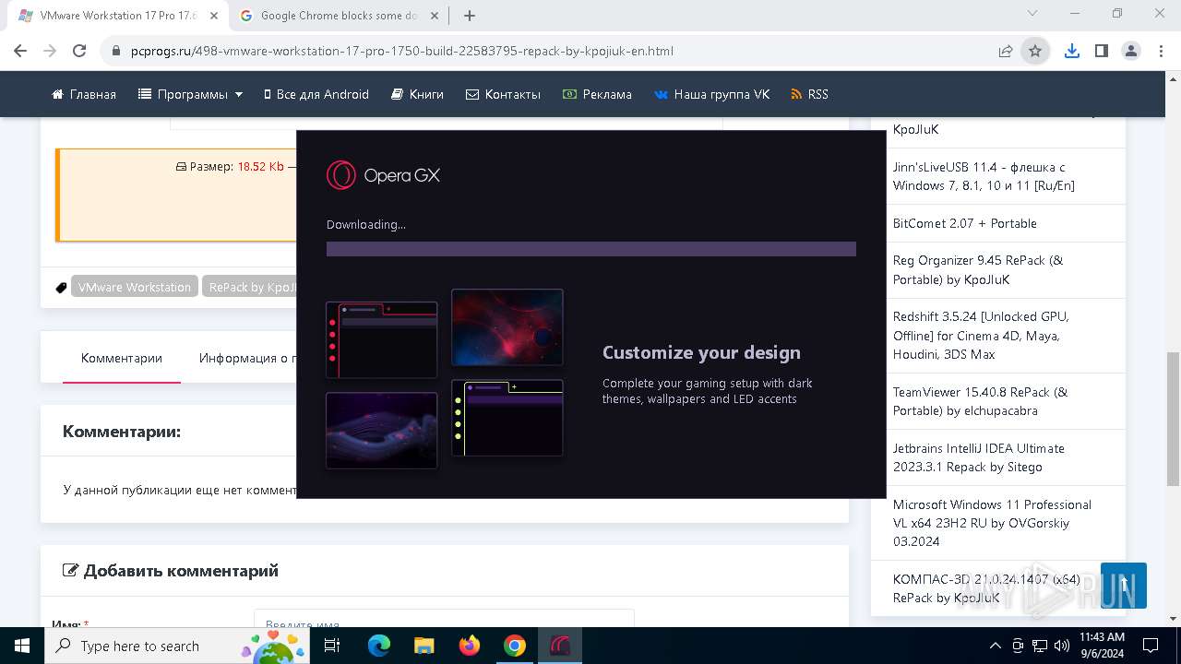Click the Имя name input field
Viewport: 1181px width, 664px height.
pos(444,619)
